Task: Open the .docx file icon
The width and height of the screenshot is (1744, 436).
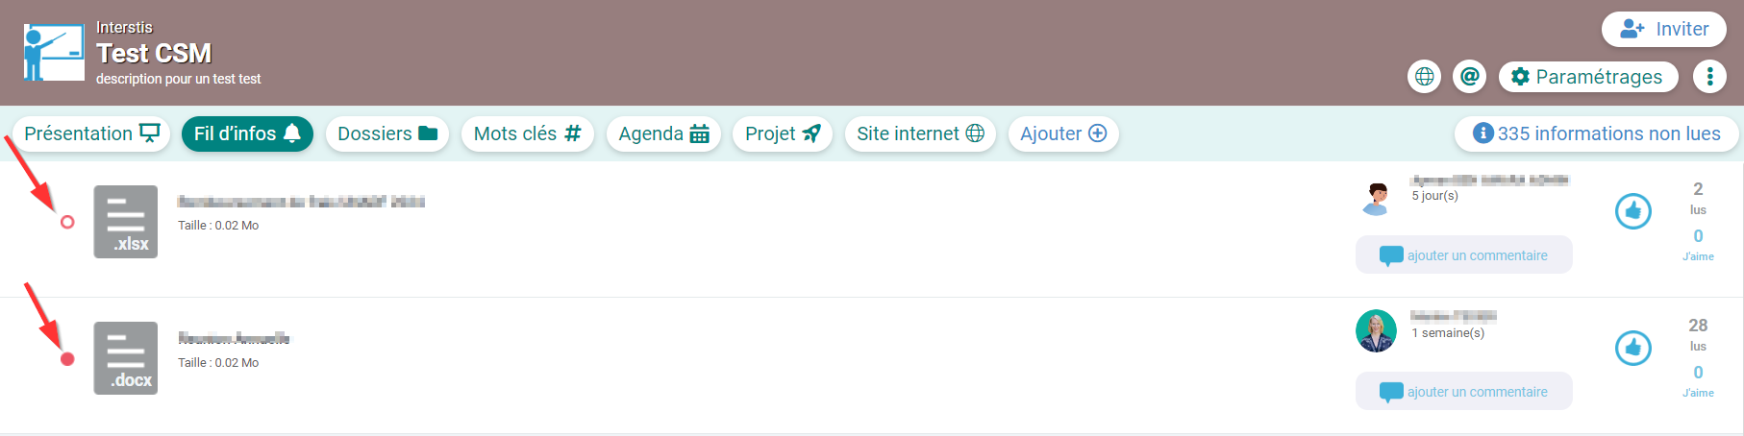Action: pyautogui.click(x=126, y=358)
